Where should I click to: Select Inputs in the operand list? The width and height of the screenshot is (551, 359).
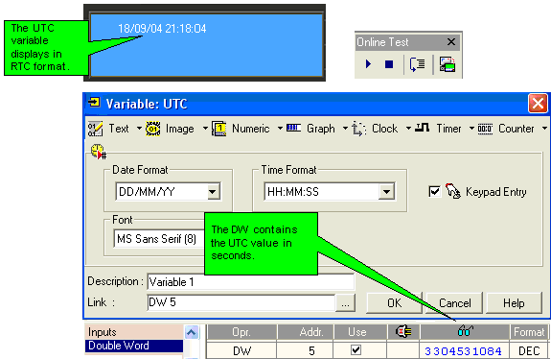[134, 332]
